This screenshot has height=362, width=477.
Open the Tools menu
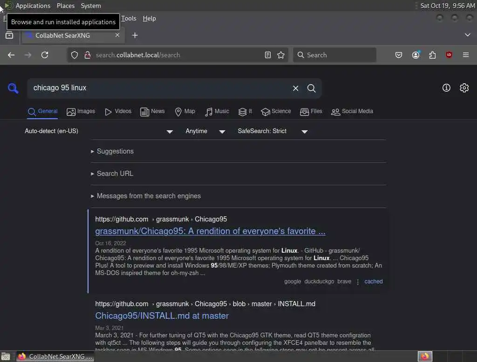pos(129,18)
